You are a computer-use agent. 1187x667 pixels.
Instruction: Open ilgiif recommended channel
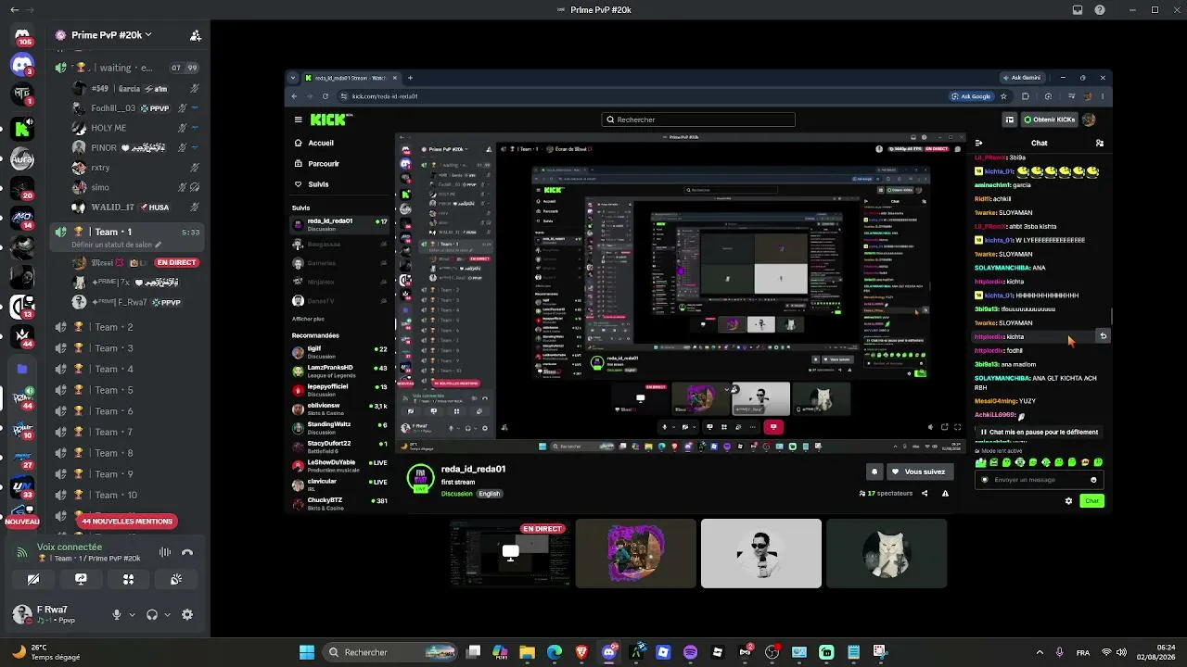click(339, 352)
